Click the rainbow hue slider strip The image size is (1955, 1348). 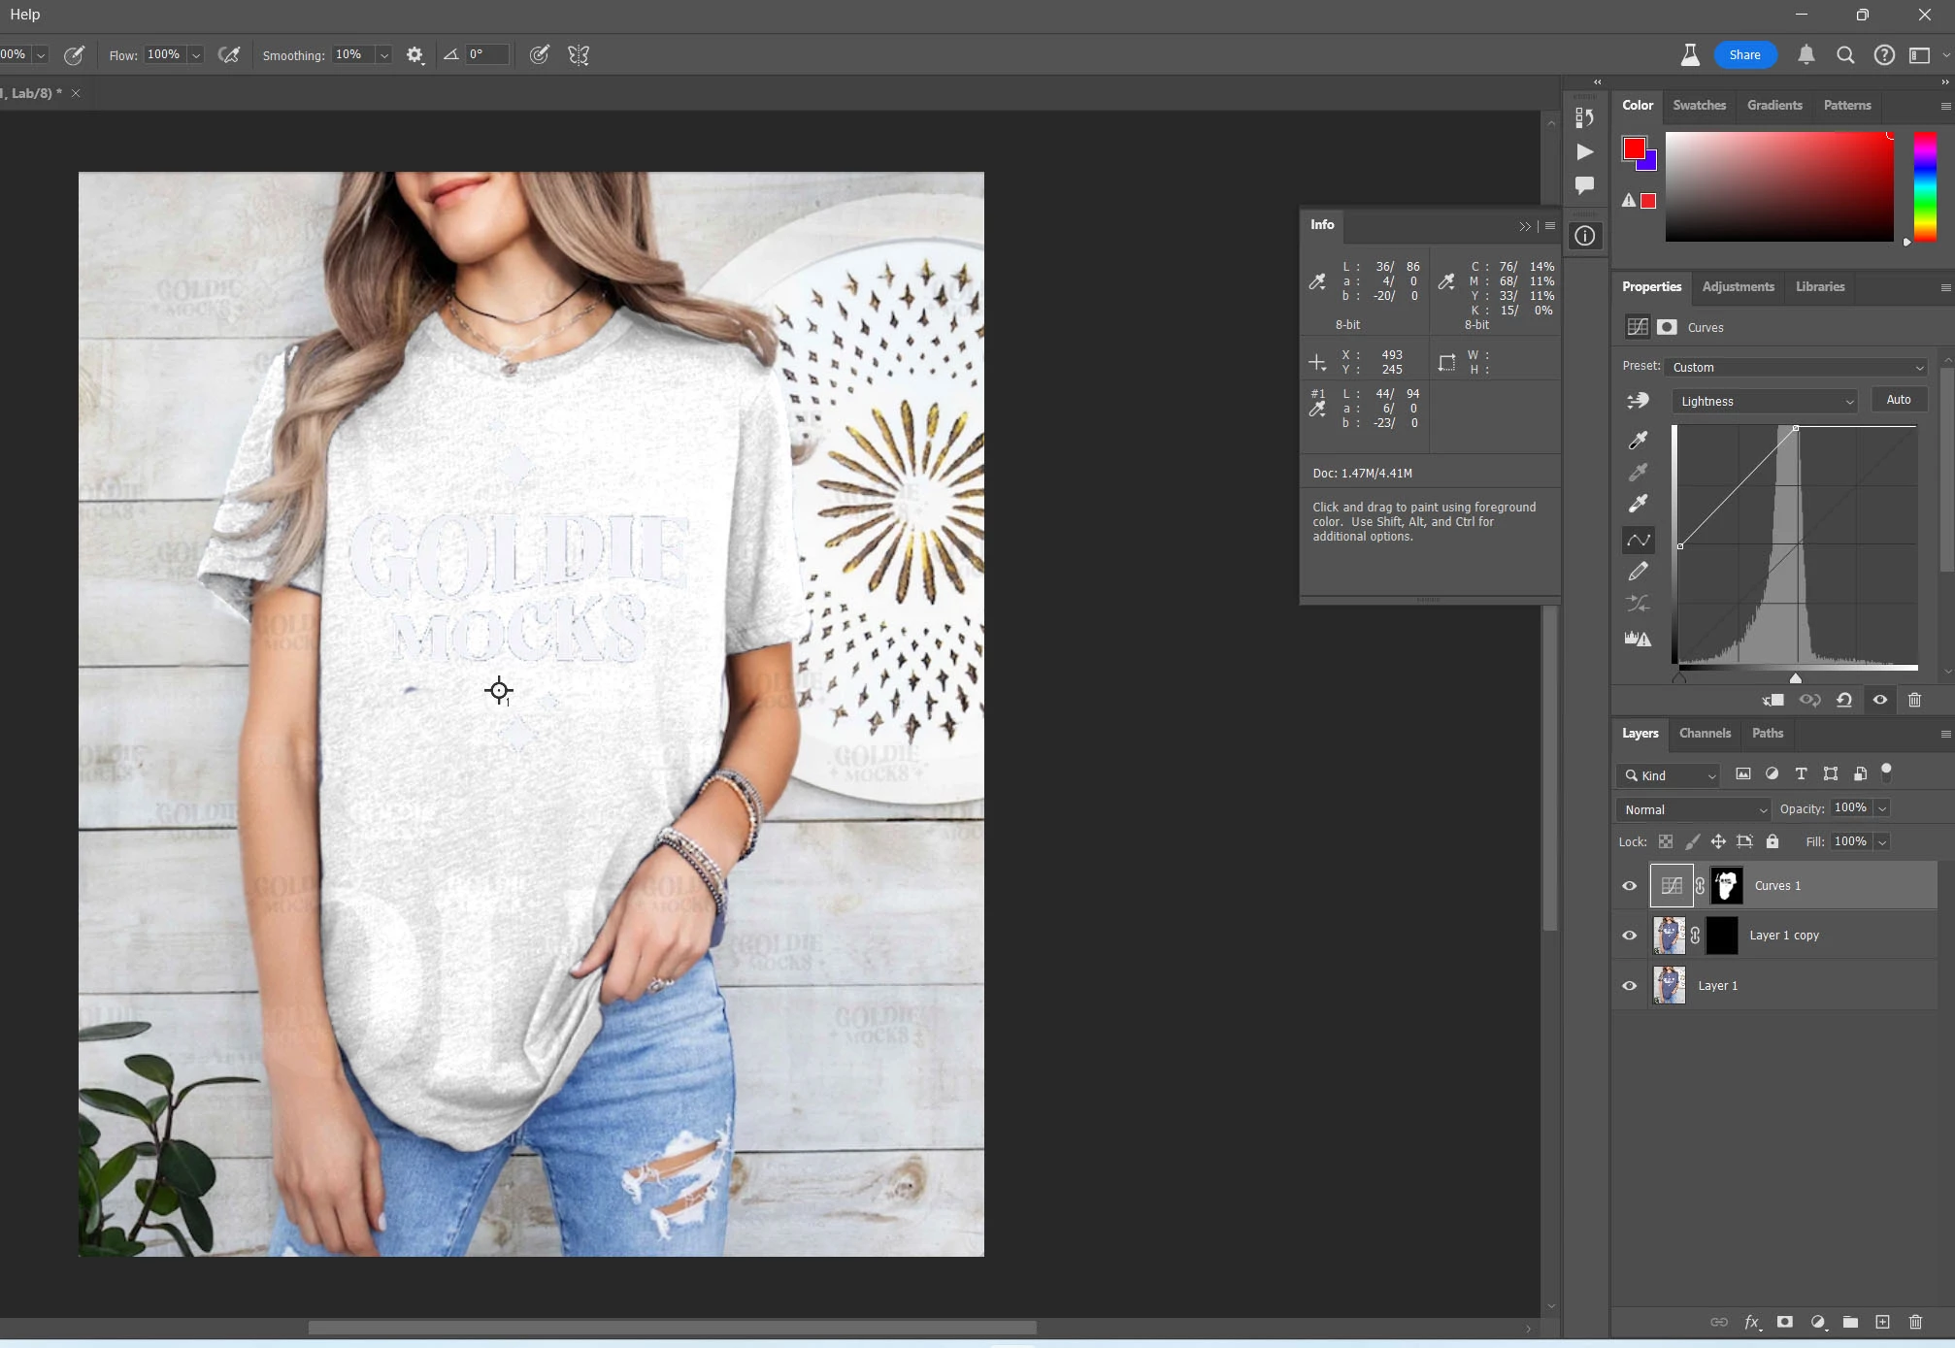click(x=1924, y=187)
